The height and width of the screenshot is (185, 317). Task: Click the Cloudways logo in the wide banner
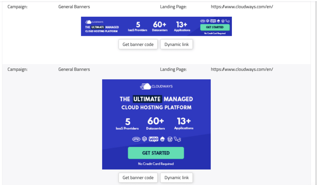point(94,22)
